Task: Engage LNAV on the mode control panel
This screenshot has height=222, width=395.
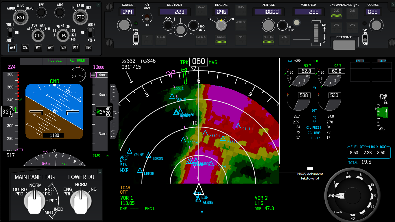Action: tap(241, 10)
